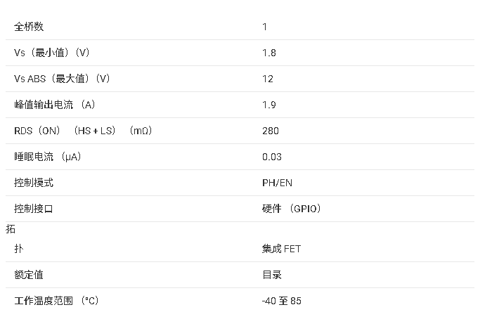The image size is (492, 312).
Task: Click the value 12 for Vs ABS maximum
Action: (x=268, y=79)
